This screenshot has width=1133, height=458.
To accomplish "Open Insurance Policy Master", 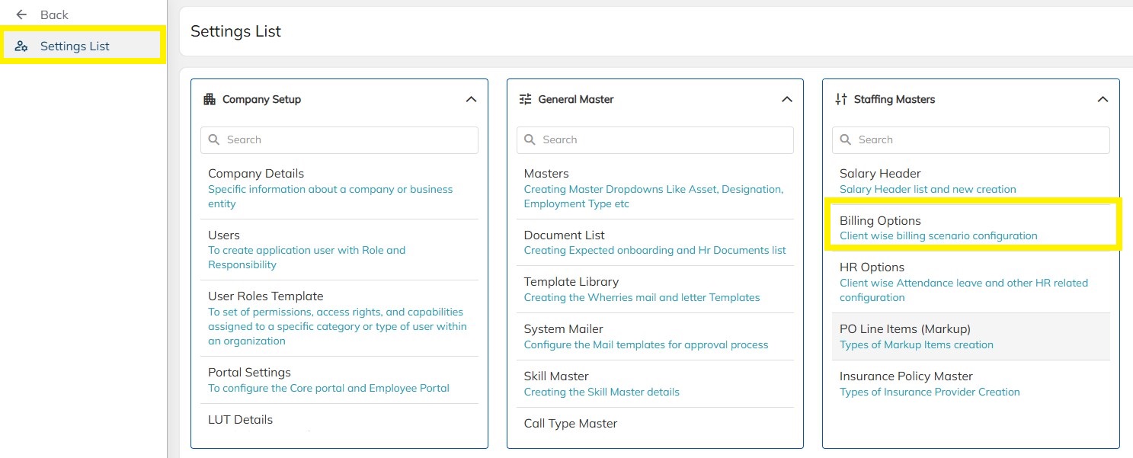I will pyautogui.click(x=906, y=376).
